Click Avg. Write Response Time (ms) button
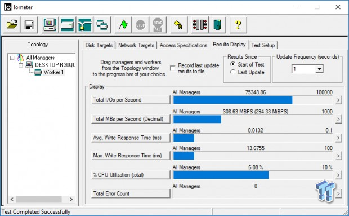 [x=131, y=138]
